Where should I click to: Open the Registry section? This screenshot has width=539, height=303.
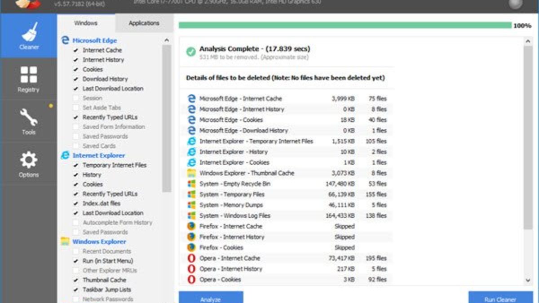(x=28, y=79)
